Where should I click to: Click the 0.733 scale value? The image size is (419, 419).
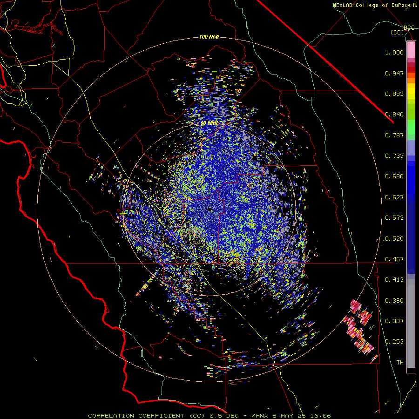(394, 156)
